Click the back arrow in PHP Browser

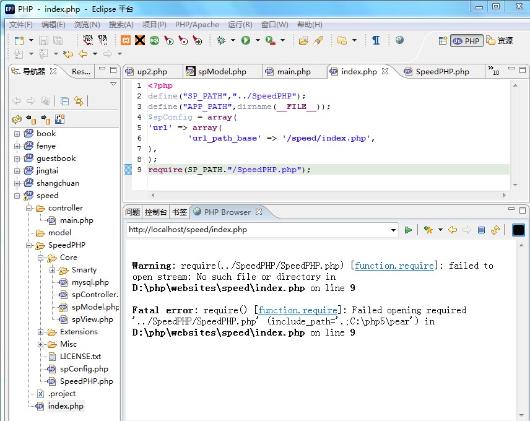coord(452,230)
